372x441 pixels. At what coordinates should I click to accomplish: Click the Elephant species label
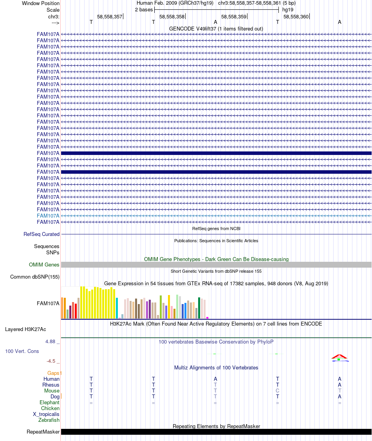(49, 403)
